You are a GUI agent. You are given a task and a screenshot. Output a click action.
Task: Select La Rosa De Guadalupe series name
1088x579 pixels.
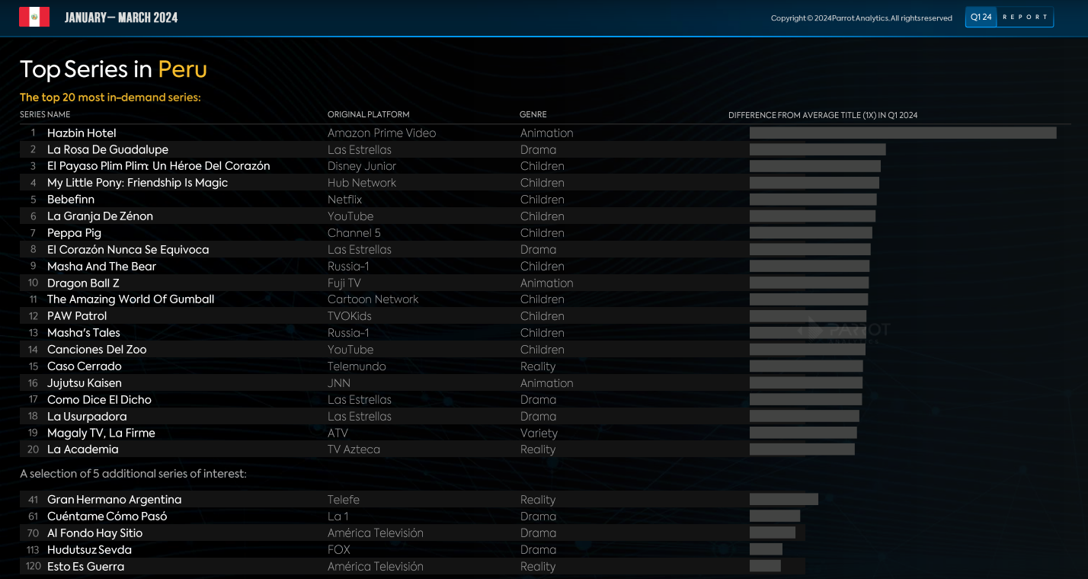(x=107, y=150)
